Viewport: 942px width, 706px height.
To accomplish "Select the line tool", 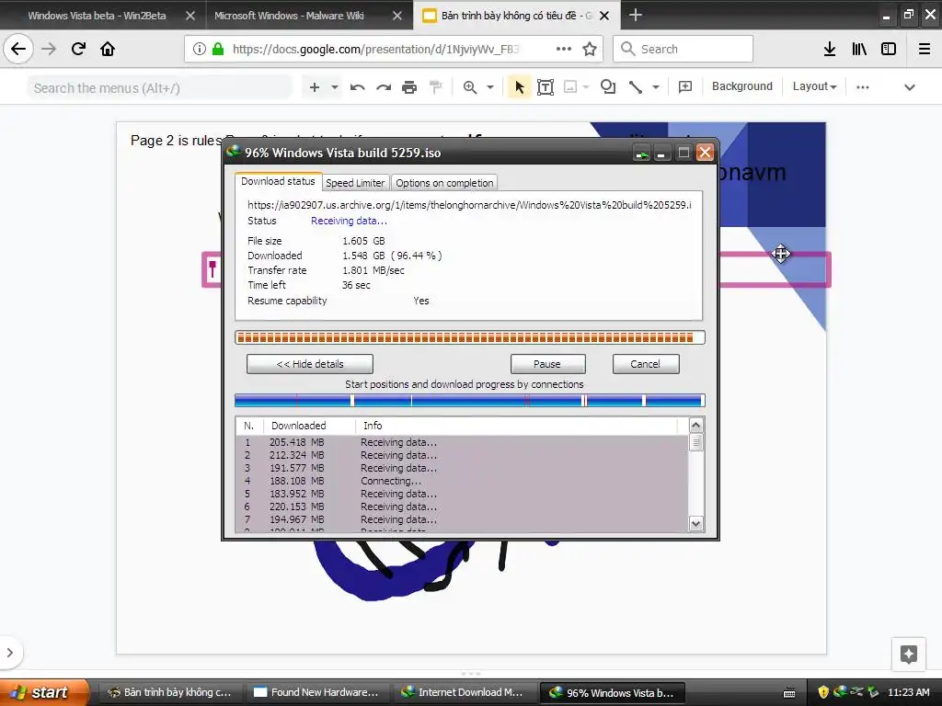I will [636, 87].
